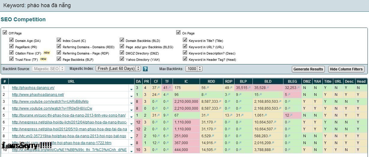Toggle the Domain Age (DA) checkbox
Image resolution: width=369 pixels, height=157 pixels.
11,40
